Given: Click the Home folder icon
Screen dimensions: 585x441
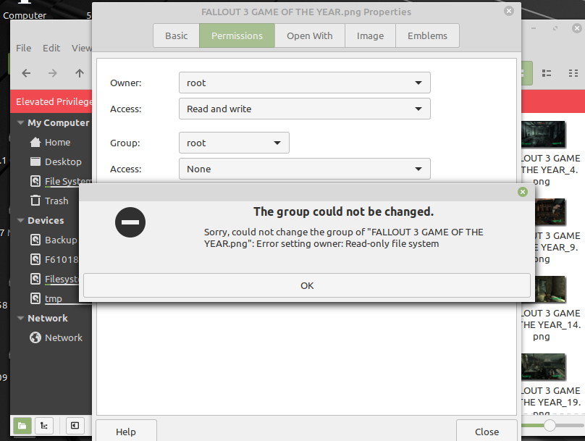Looking at the screenshot, I should tap(35, 142).
